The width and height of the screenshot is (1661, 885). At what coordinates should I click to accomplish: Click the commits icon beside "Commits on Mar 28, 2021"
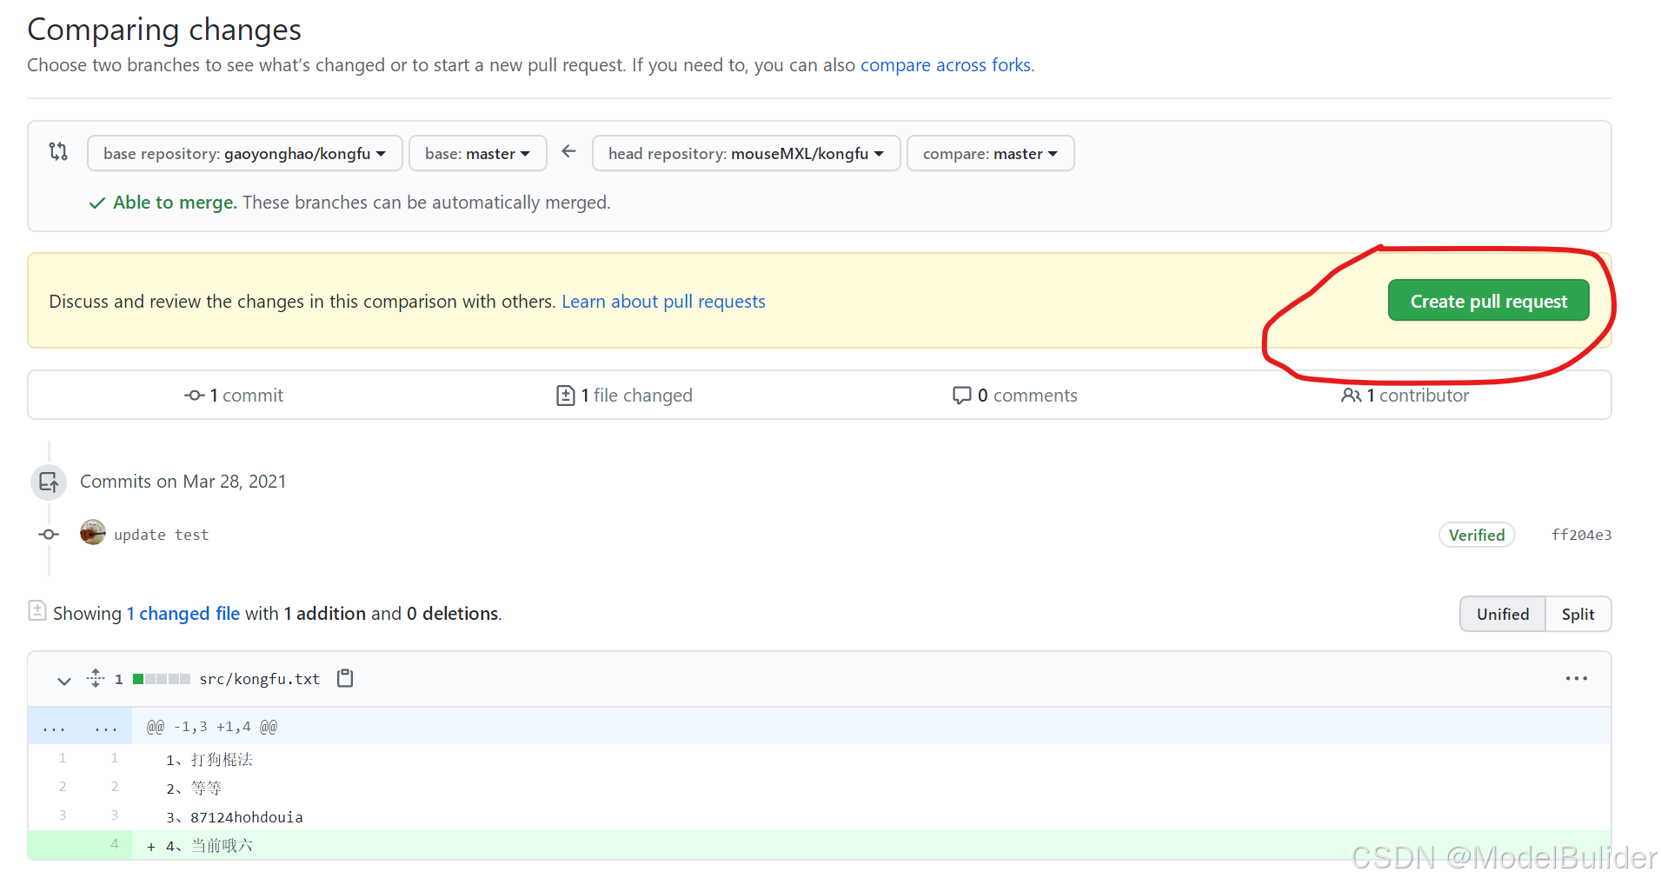pos(48,482)
